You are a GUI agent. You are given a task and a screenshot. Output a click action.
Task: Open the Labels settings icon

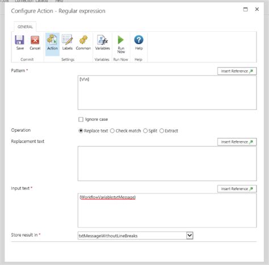(x=68, y=40)
